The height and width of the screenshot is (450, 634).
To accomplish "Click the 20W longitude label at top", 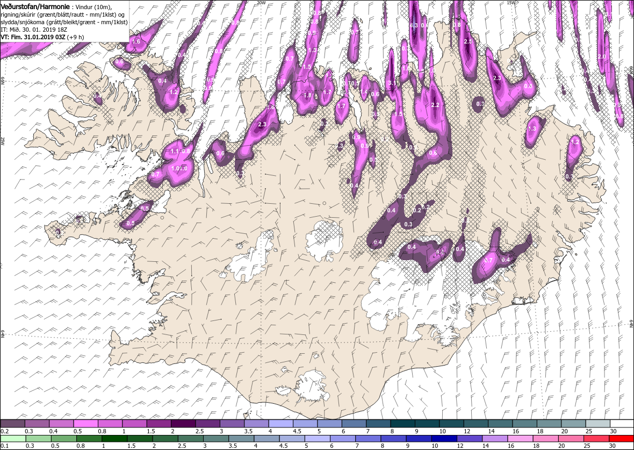I will [x=262, y=3].
